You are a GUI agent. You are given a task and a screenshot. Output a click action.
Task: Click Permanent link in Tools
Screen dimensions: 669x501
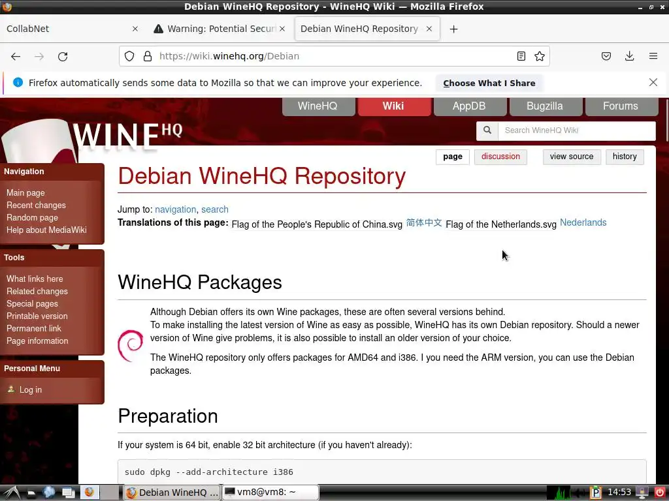coord(34,328)
